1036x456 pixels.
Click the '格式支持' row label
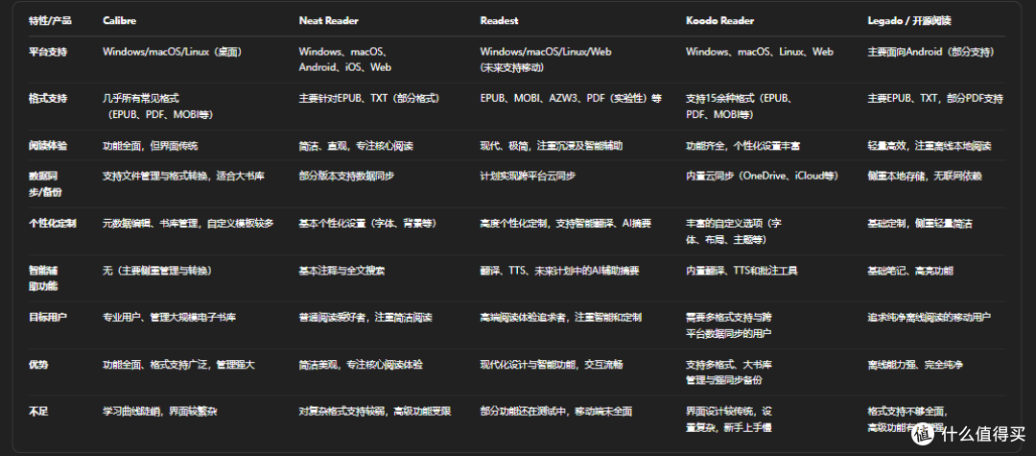pyautogui.click(x=48, y=99)
